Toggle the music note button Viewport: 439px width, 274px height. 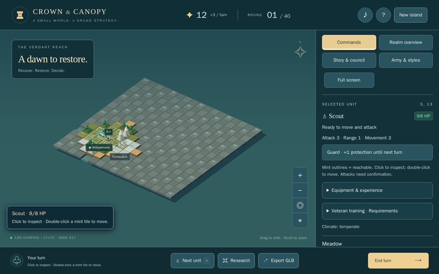(365, 15)
